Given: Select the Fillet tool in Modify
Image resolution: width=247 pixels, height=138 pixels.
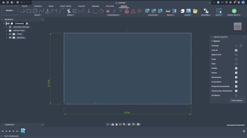Looking at the screenshot, I should click(x=62, y=11).
